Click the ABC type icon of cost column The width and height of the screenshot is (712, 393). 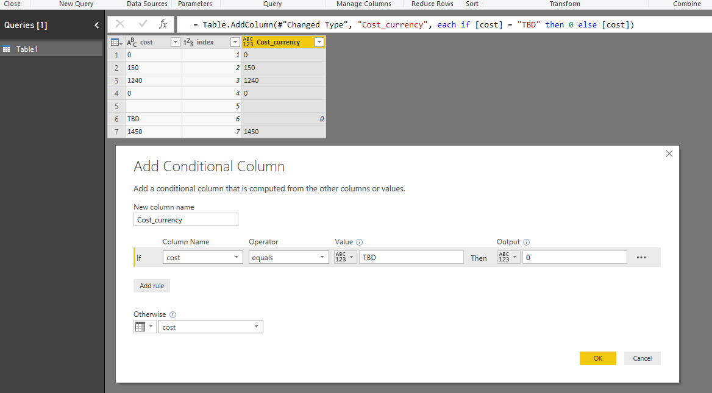pyautogui.click(x=132, y=42)
